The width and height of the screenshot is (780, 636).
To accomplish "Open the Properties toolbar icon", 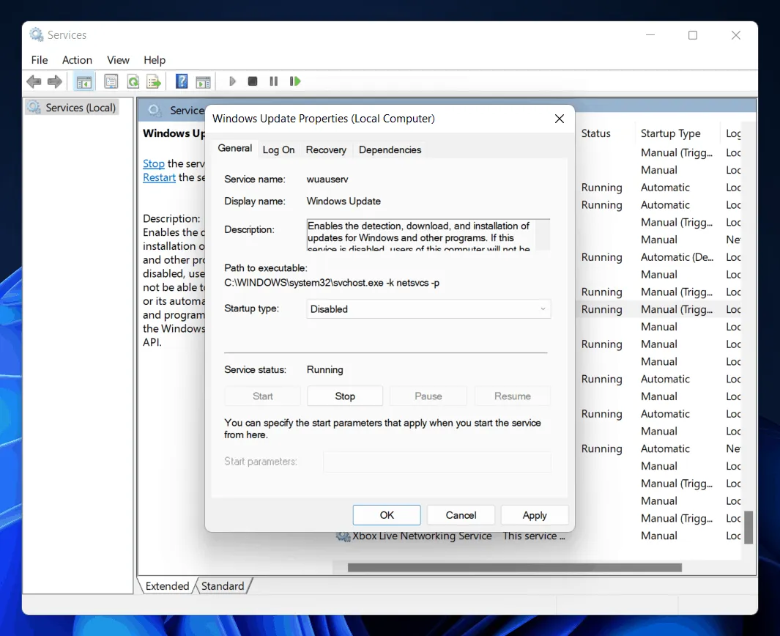I will point(111,81).
